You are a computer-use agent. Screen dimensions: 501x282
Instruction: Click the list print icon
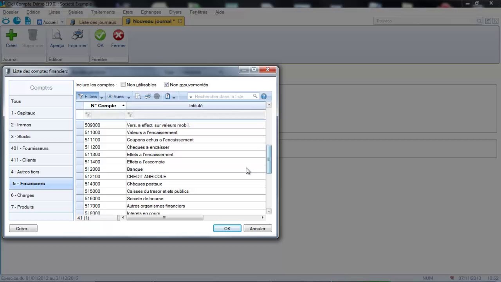(148, 96)
